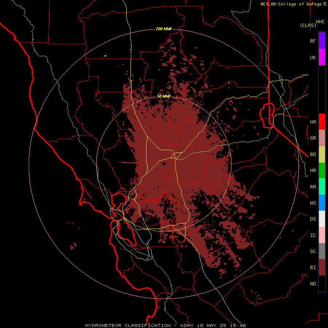The width and height of the screenshot is (328, 328).
Task: Click the HHC product label
Action: [x=320, y=22]
